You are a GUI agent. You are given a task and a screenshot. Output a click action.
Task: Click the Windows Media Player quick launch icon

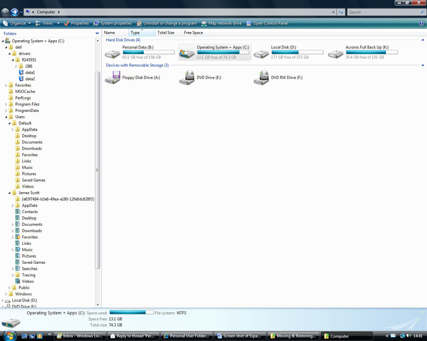[40, 336]
